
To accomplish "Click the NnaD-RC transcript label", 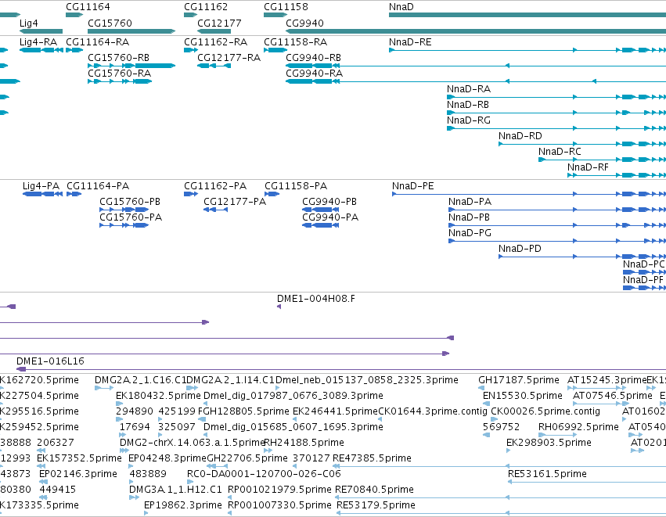I will [x=560, y=152].
